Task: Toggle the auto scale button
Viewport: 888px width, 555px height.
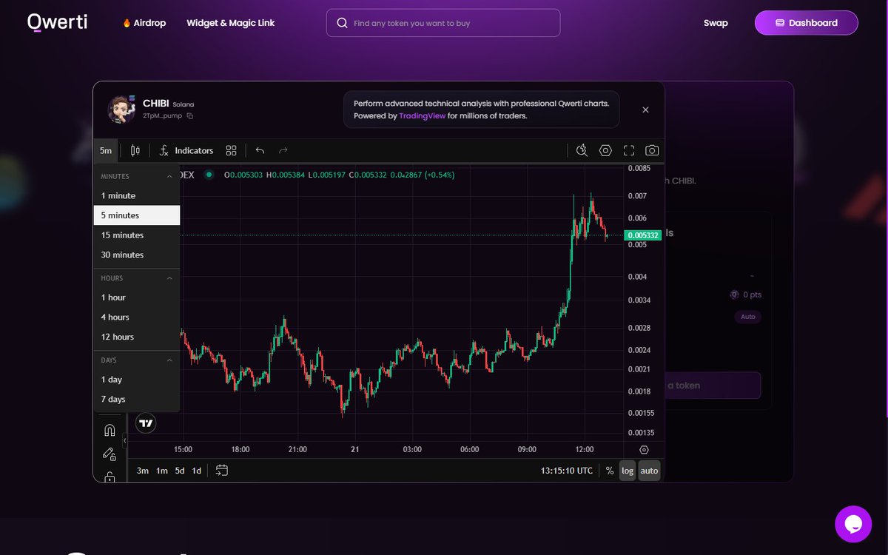Action: coord(649,471)
